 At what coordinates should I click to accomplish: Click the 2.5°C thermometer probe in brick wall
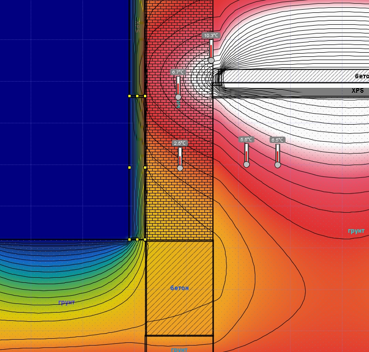click(180, 156)
